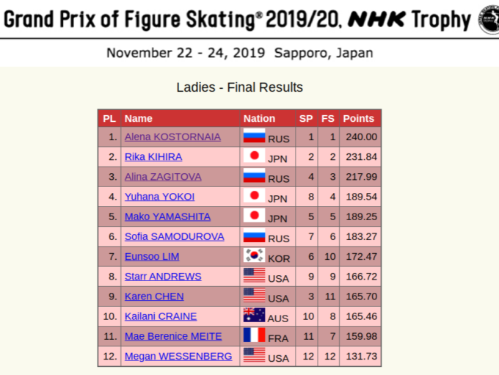Click the USA flag in Wessenberg's row
Image resolution: width=499 pixels, height=375 pixels.
pyautogui.click(x=254, y=354)
